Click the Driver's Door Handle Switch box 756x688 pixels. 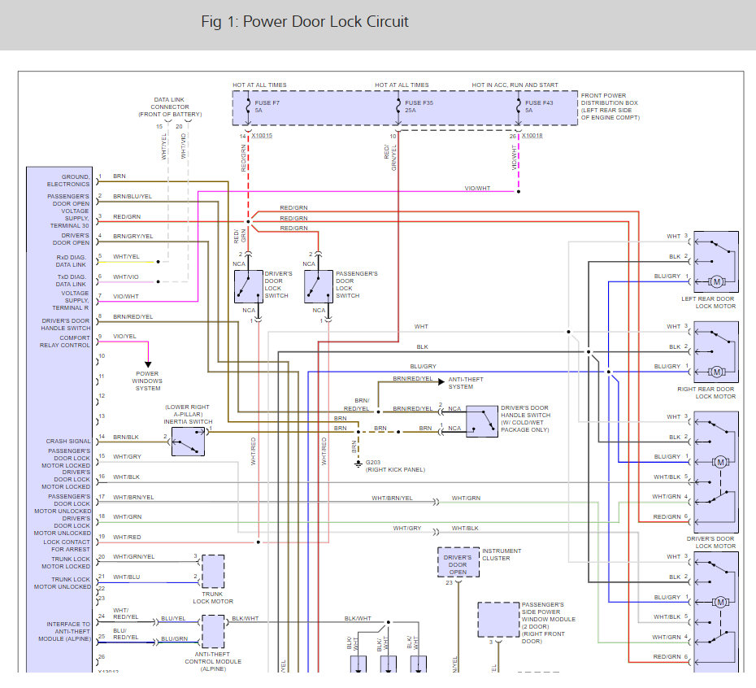[x=481, y=420]
